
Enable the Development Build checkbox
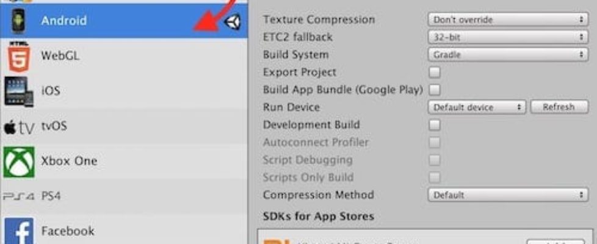[x=435, y=125]
